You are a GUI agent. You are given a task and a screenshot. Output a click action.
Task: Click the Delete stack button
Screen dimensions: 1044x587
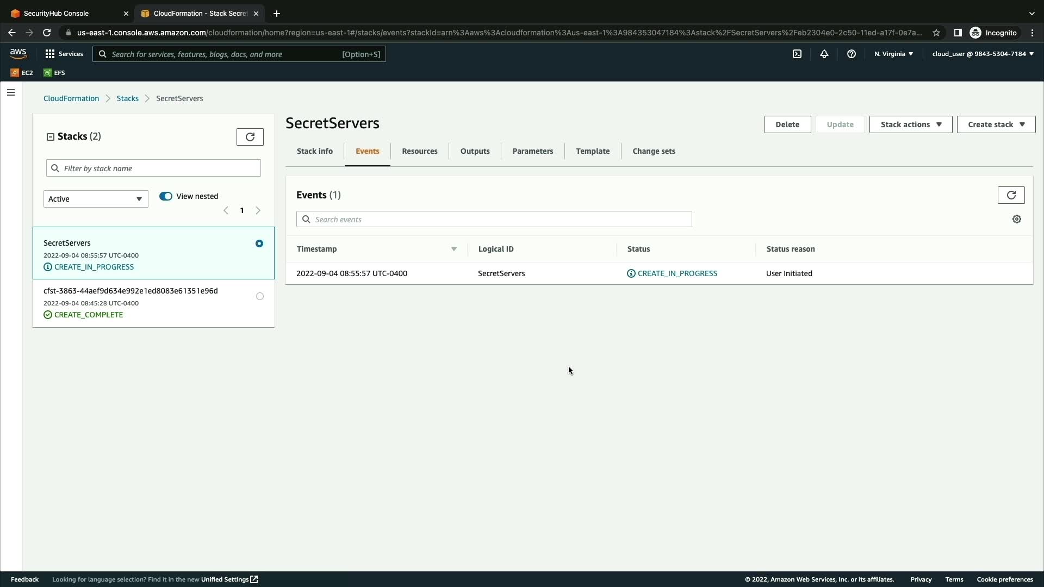coord(787,124)
